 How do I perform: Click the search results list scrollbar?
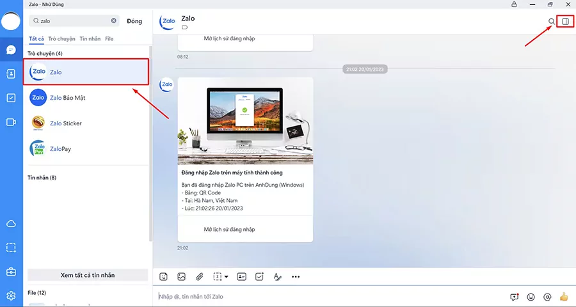pos(150,143)
